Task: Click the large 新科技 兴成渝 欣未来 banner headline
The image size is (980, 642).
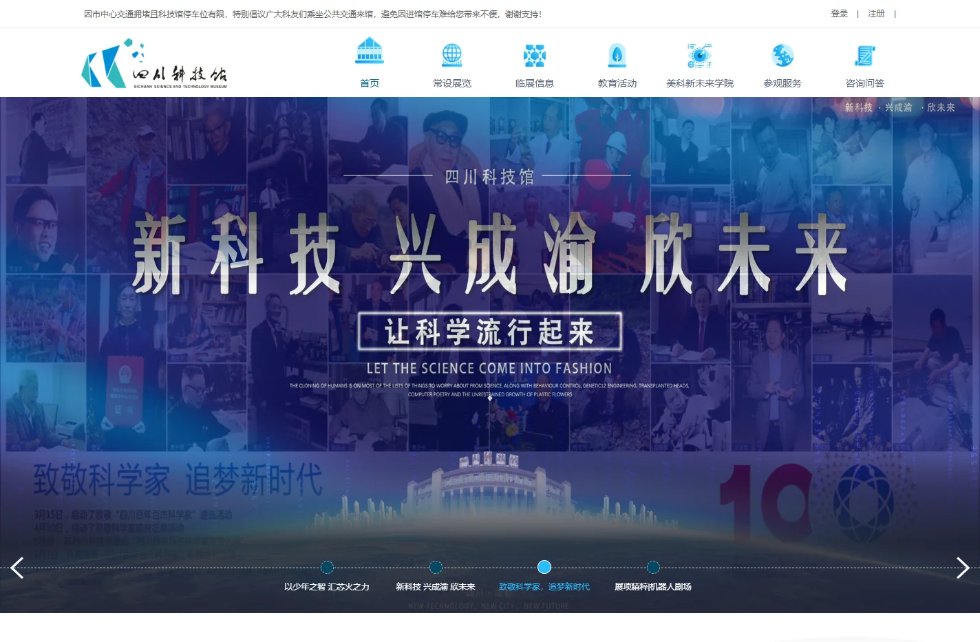Action: click(490, 254)
